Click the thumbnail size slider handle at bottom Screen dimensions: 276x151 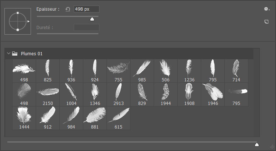tap(257, 144)
